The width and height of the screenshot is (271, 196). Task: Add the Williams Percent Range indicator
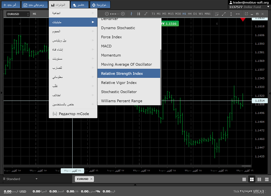pyautogui.click(x=129, y=101)
